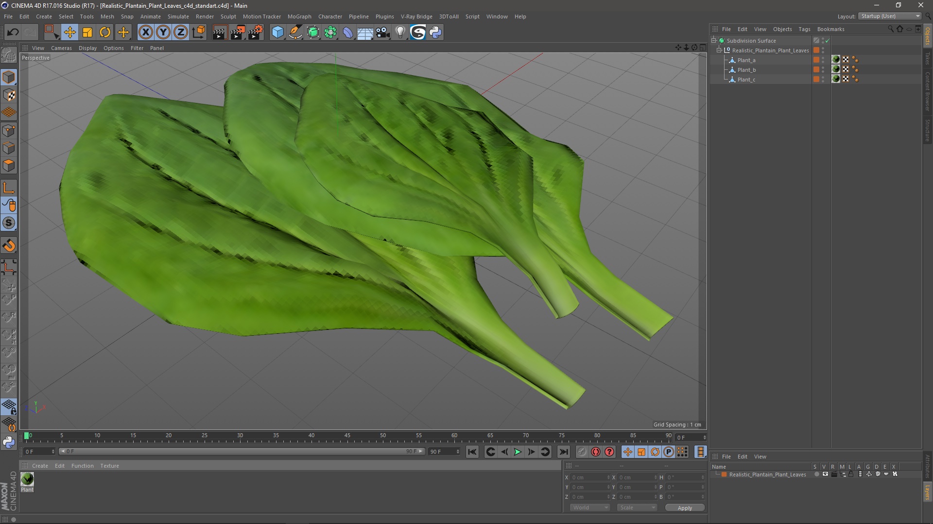Enable Axis mode tool
Image resolution: width=933 pixels, height=524 pixels.
point(9,188)
